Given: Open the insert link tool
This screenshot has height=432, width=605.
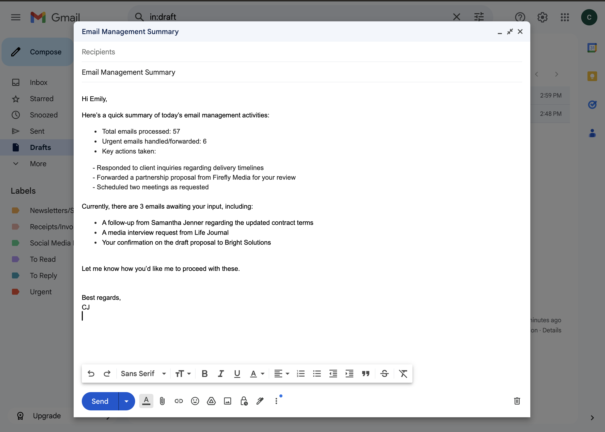Looking at the screenshot, I should click(x=179, y=401).
